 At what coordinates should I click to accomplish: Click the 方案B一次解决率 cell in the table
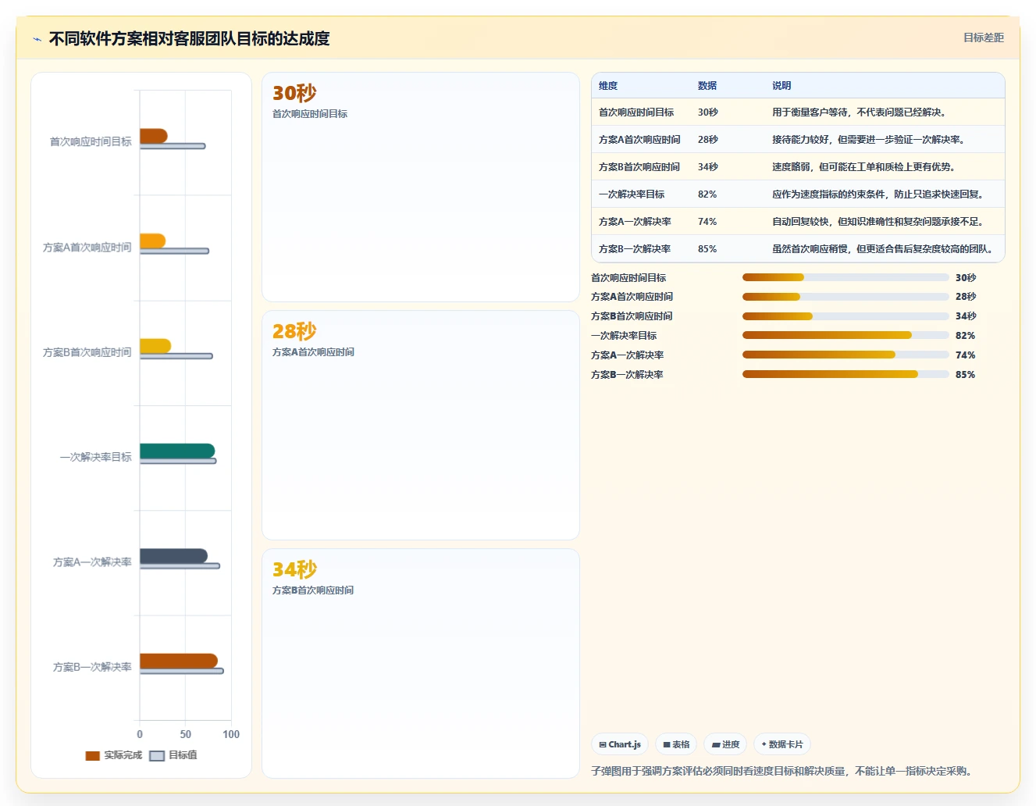[635, 249]
